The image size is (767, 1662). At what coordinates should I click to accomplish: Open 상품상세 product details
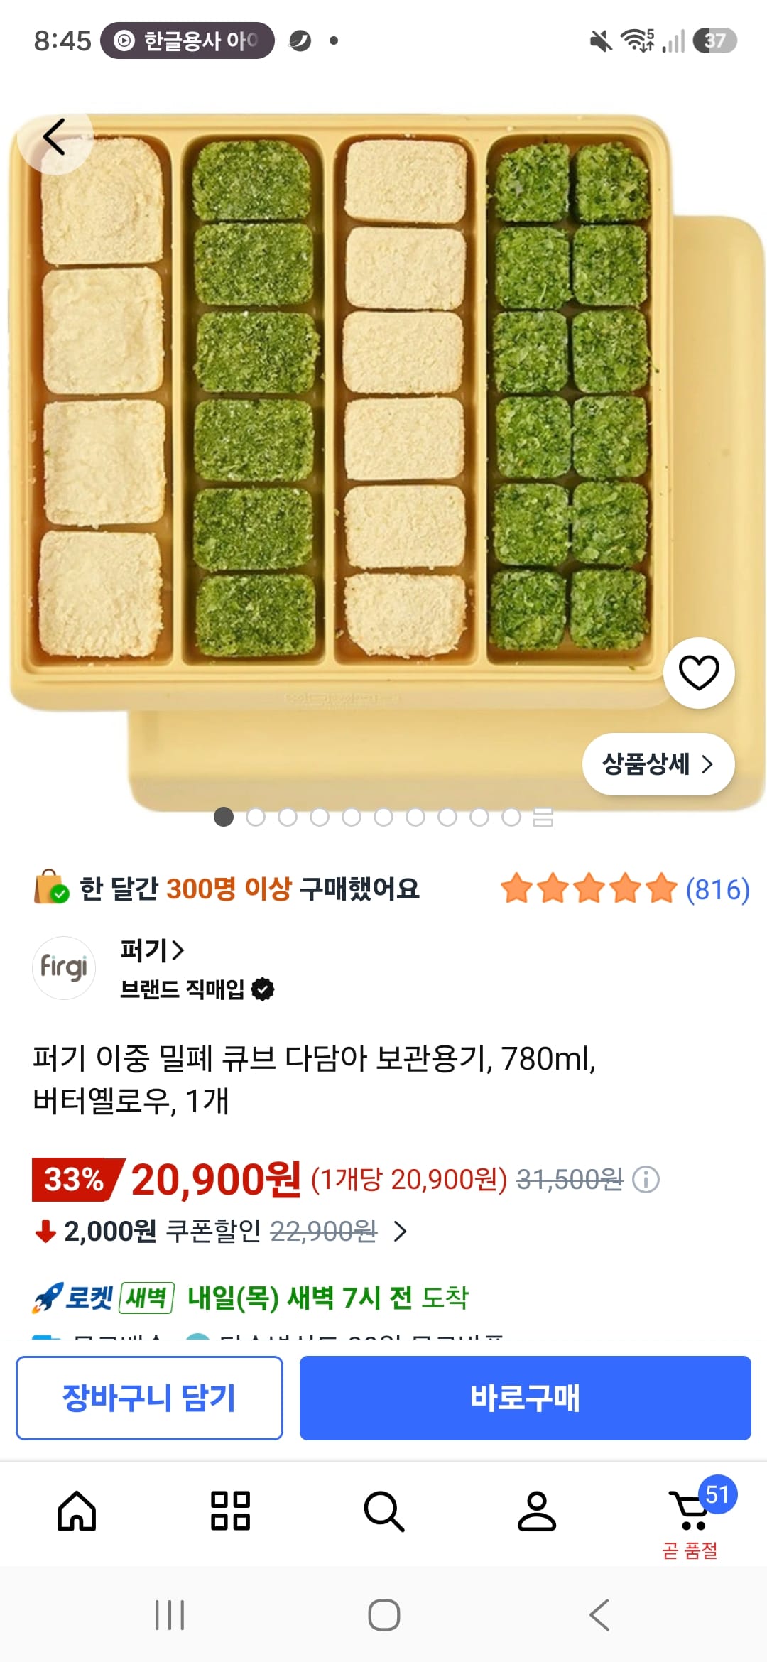658,764
